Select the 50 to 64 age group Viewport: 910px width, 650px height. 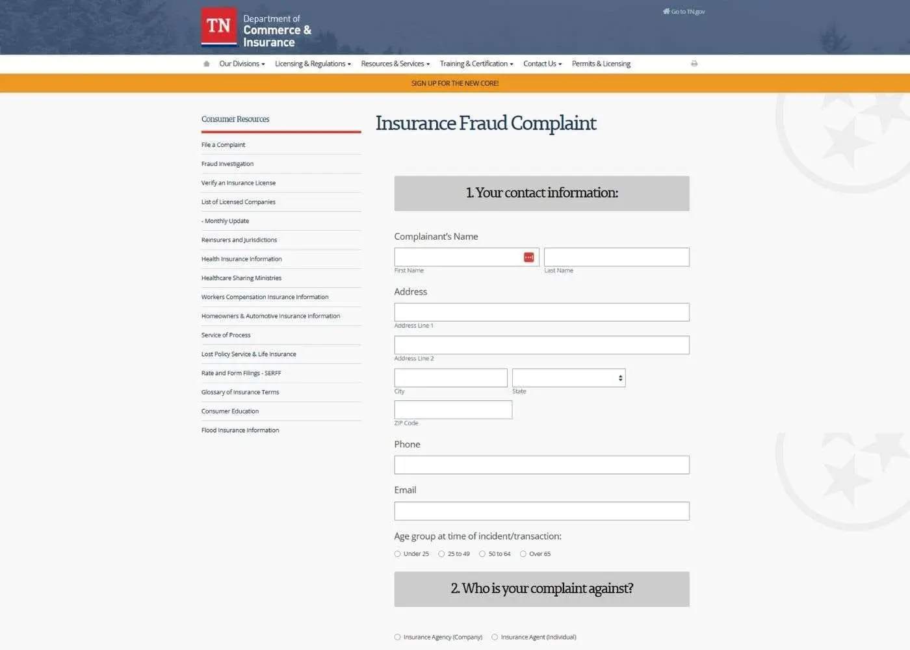482,554
